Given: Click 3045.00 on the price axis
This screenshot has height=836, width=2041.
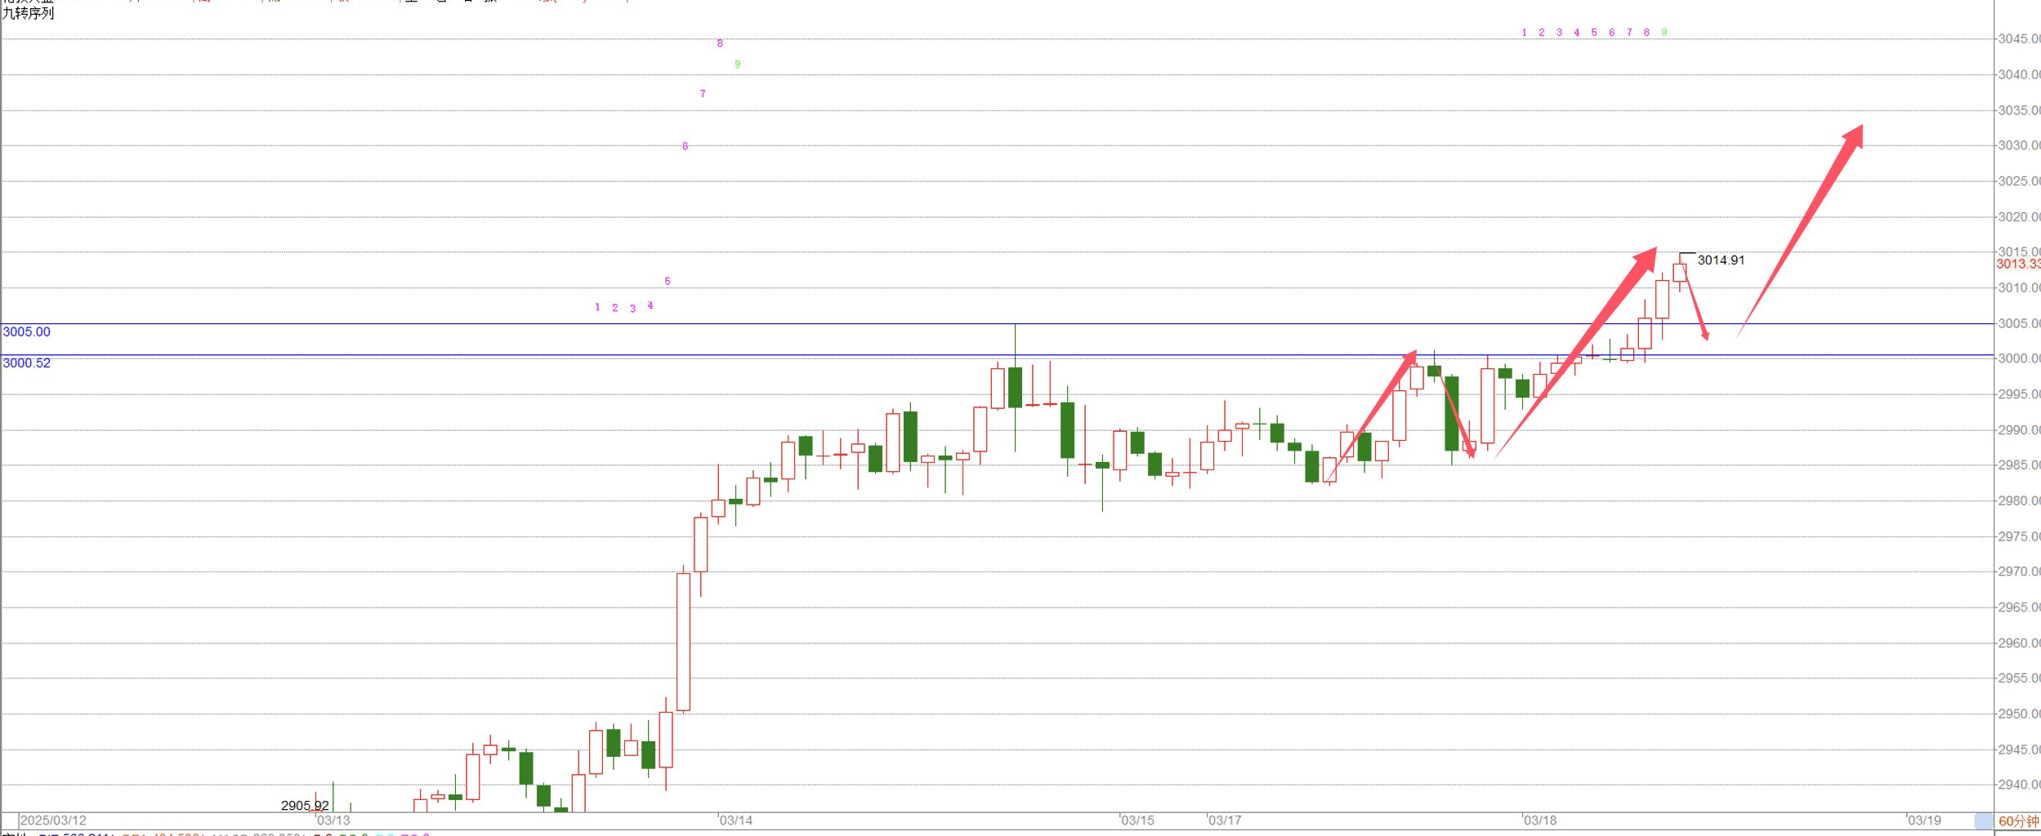Looking at the screenshot, I should pos(2019,39).
